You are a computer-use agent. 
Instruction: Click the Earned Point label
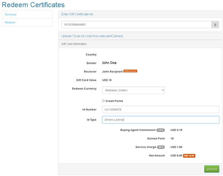[x=156, y=139]
